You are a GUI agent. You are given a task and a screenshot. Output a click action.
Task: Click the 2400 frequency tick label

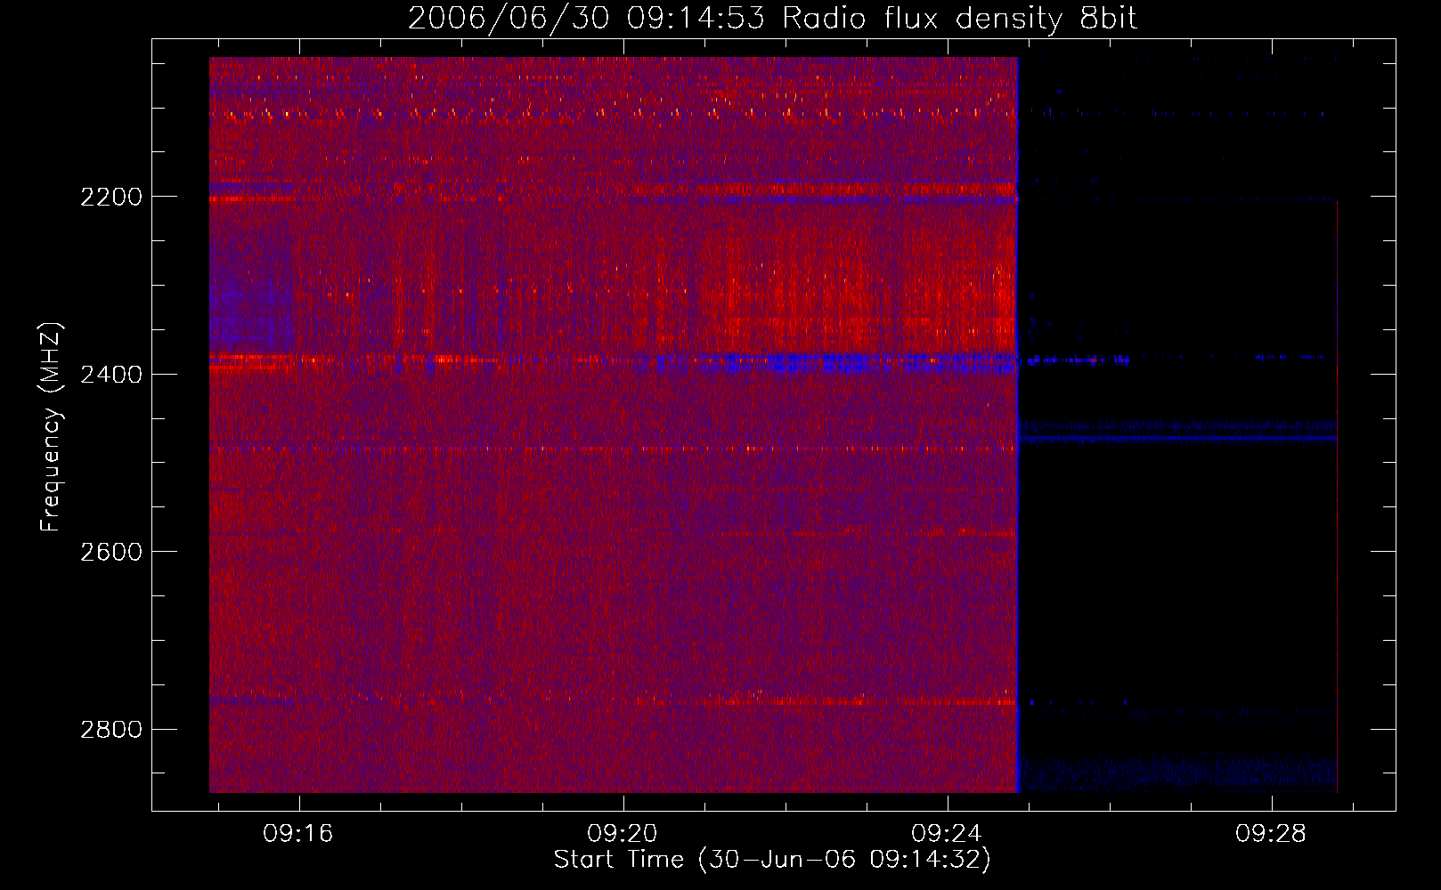click(x=111, y=375)
